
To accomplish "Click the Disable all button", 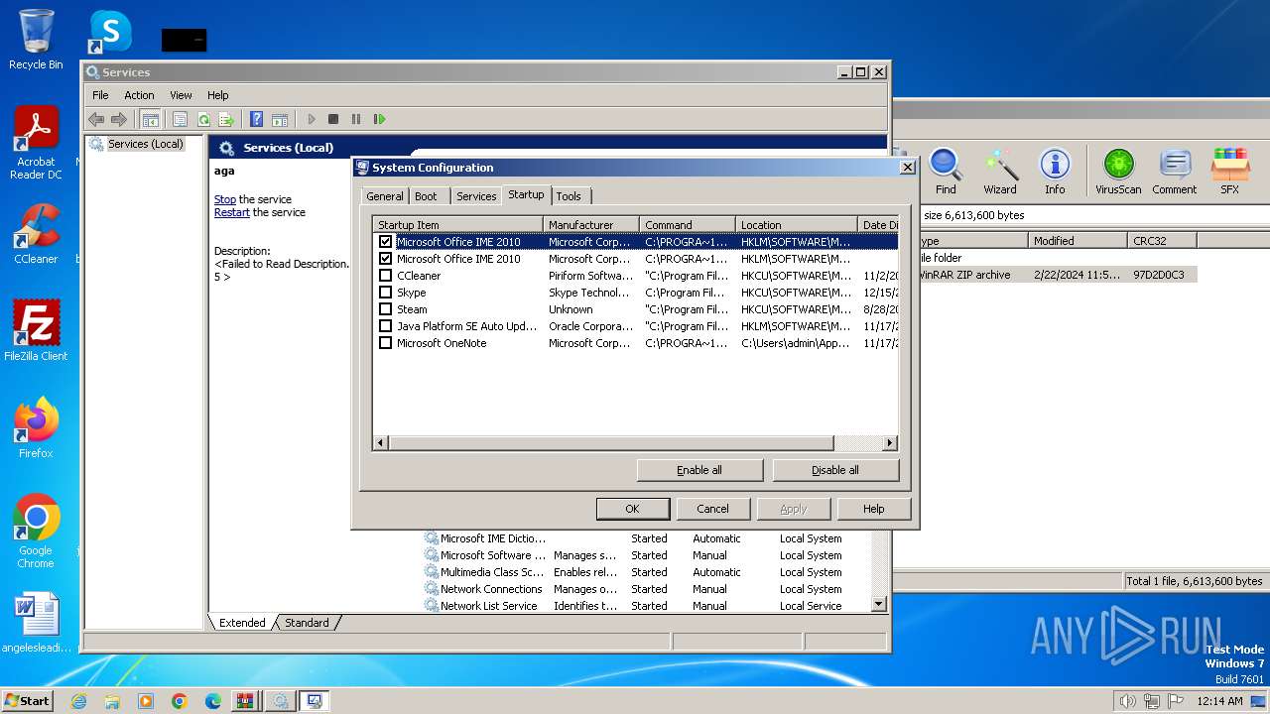I will pyautogui.click(x=835, y=470).
